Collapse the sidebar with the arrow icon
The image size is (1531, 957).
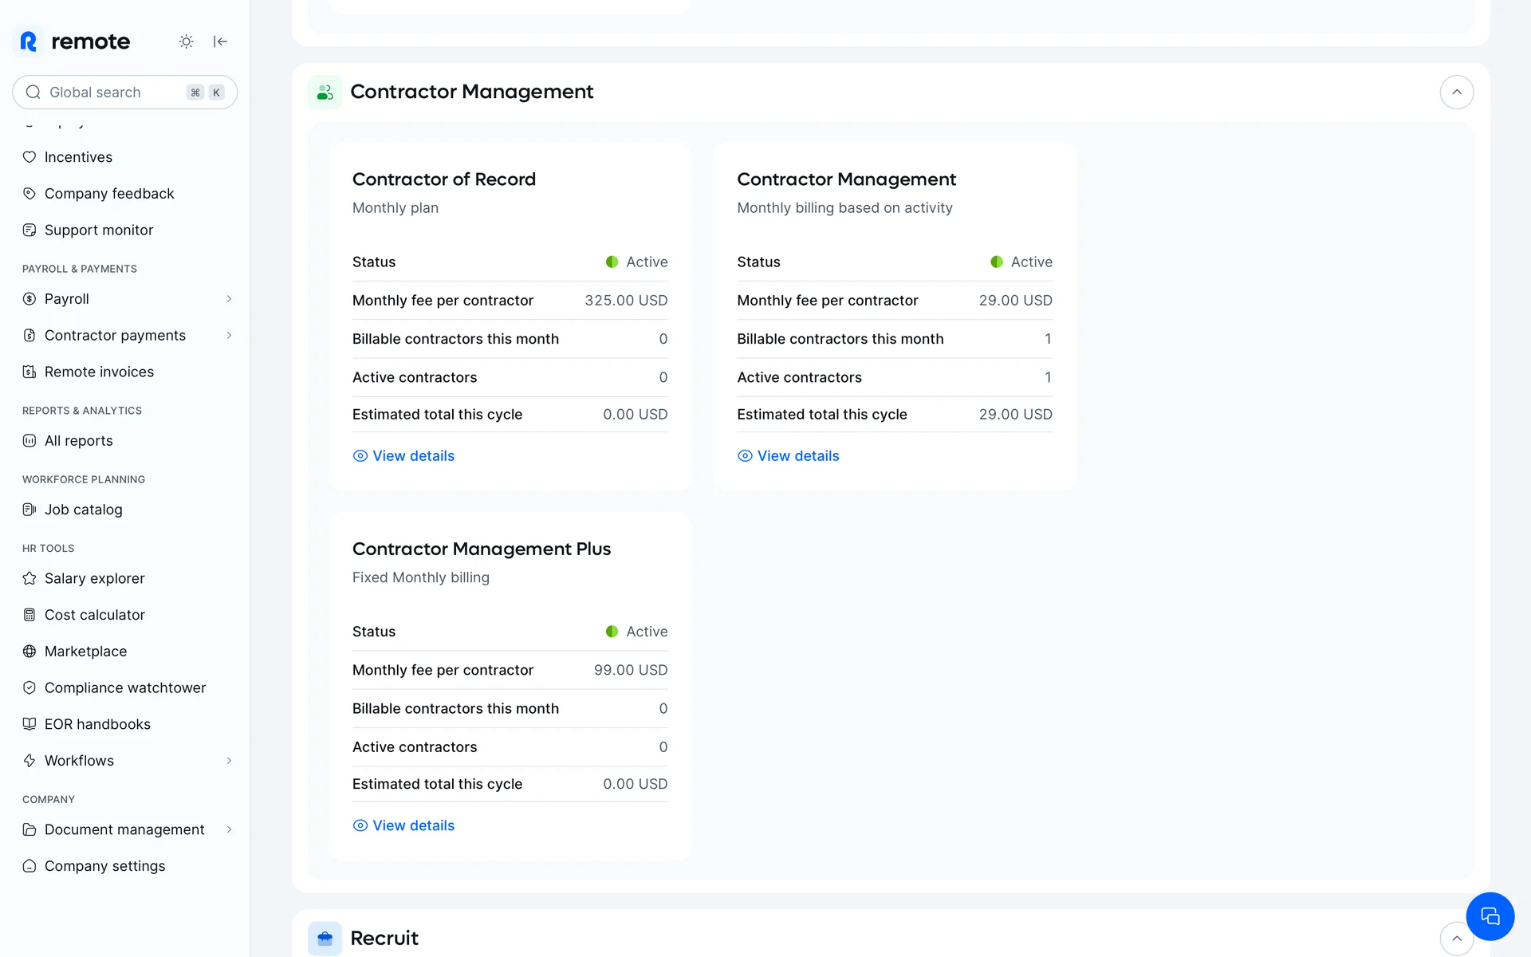coord(221,41)
